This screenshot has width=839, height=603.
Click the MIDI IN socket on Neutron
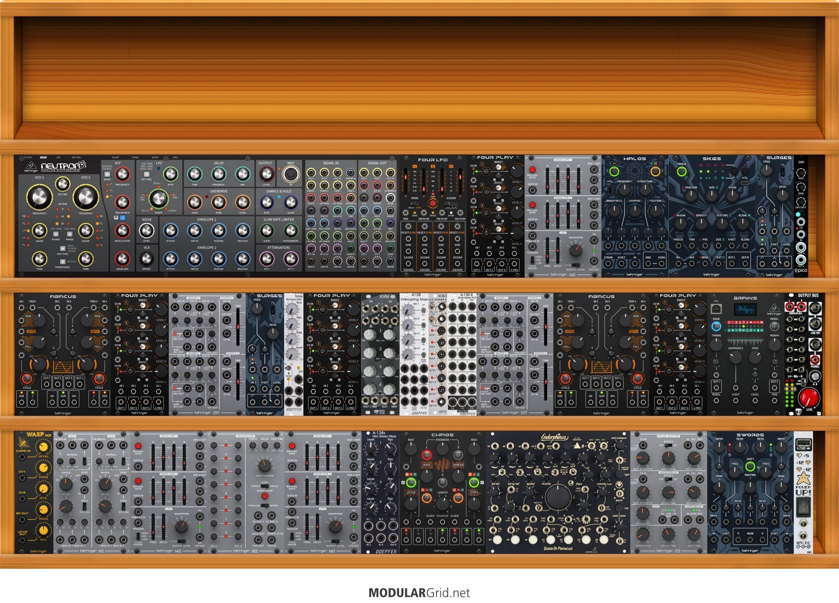pos(290,174)
